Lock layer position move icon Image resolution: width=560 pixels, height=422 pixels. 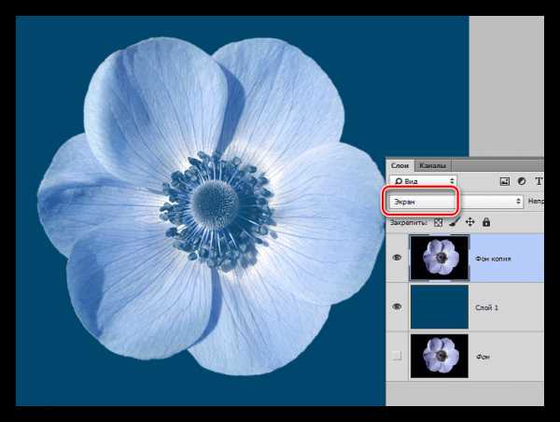coord(470,222)
